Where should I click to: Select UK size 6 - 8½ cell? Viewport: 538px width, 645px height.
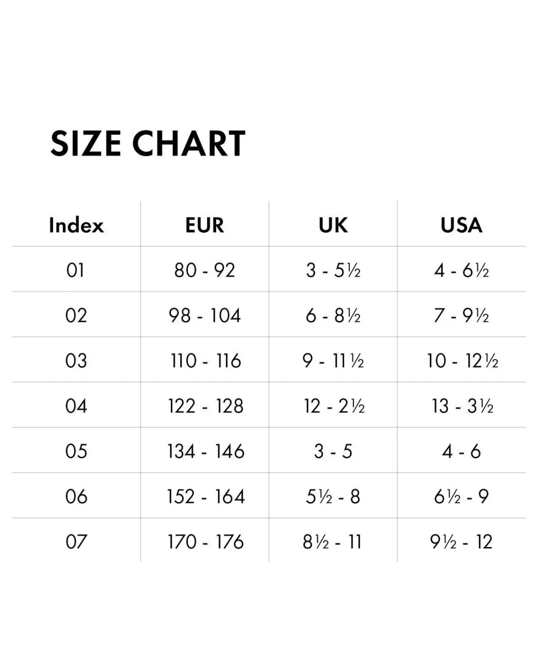click(x=333, y=315)
